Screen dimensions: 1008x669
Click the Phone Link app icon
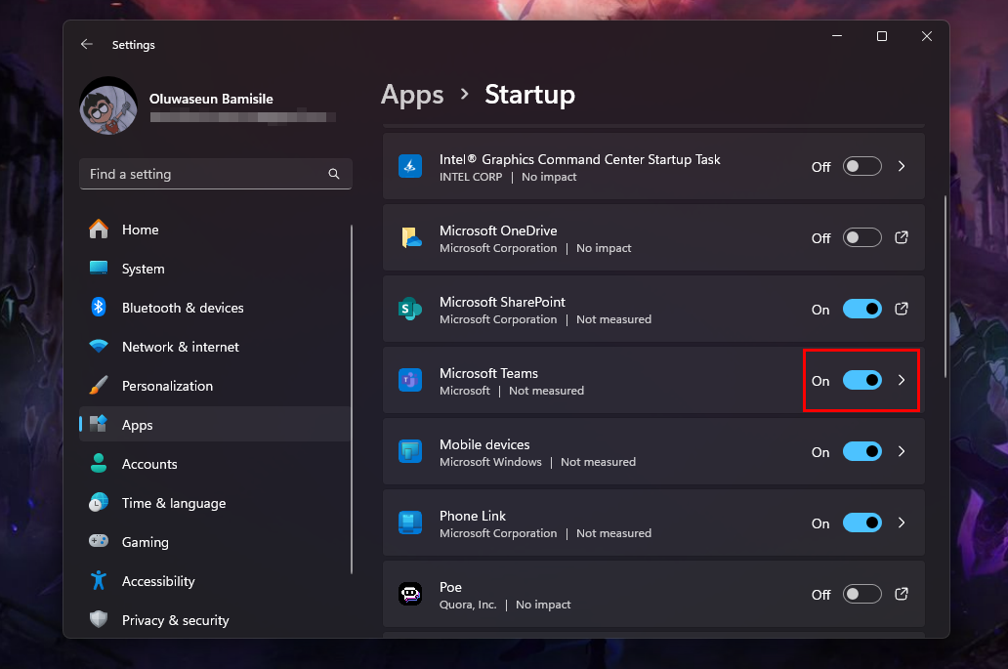coord(409,523)
